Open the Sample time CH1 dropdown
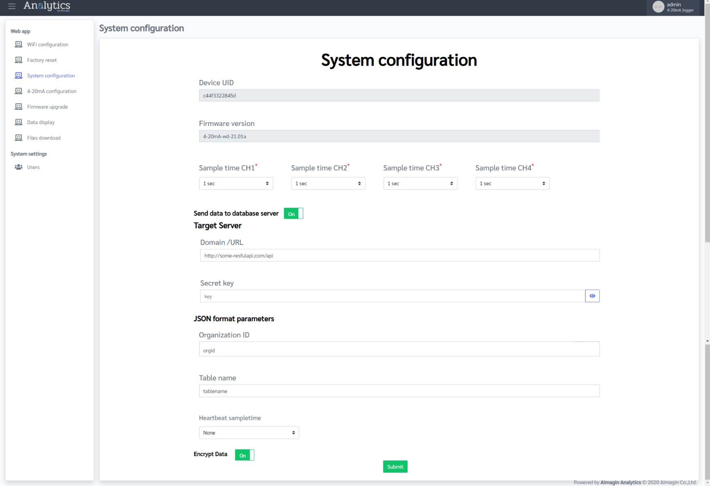The height and width of the screenshot is (486, 710). point(236,183)
